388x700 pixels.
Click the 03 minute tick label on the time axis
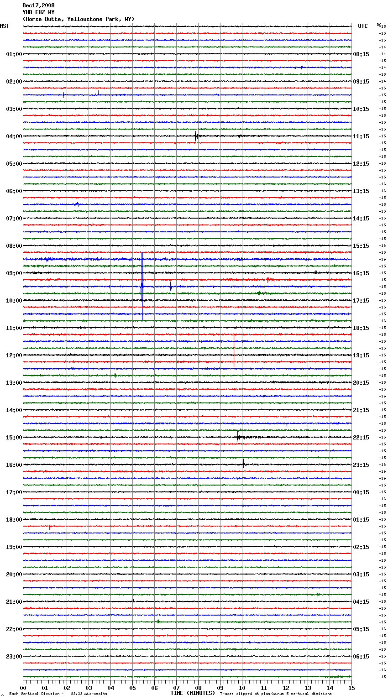(89, 688)
